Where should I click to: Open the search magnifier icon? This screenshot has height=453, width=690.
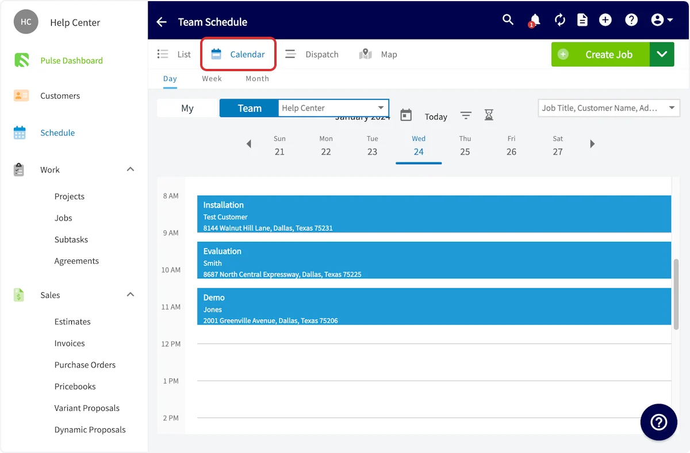pos(508,20)
